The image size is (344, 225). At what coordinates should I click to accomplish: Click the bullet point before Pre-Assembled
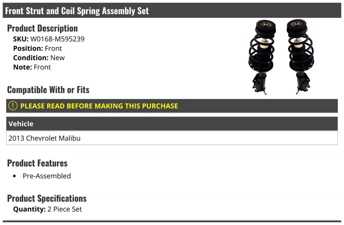coord(15,176)
